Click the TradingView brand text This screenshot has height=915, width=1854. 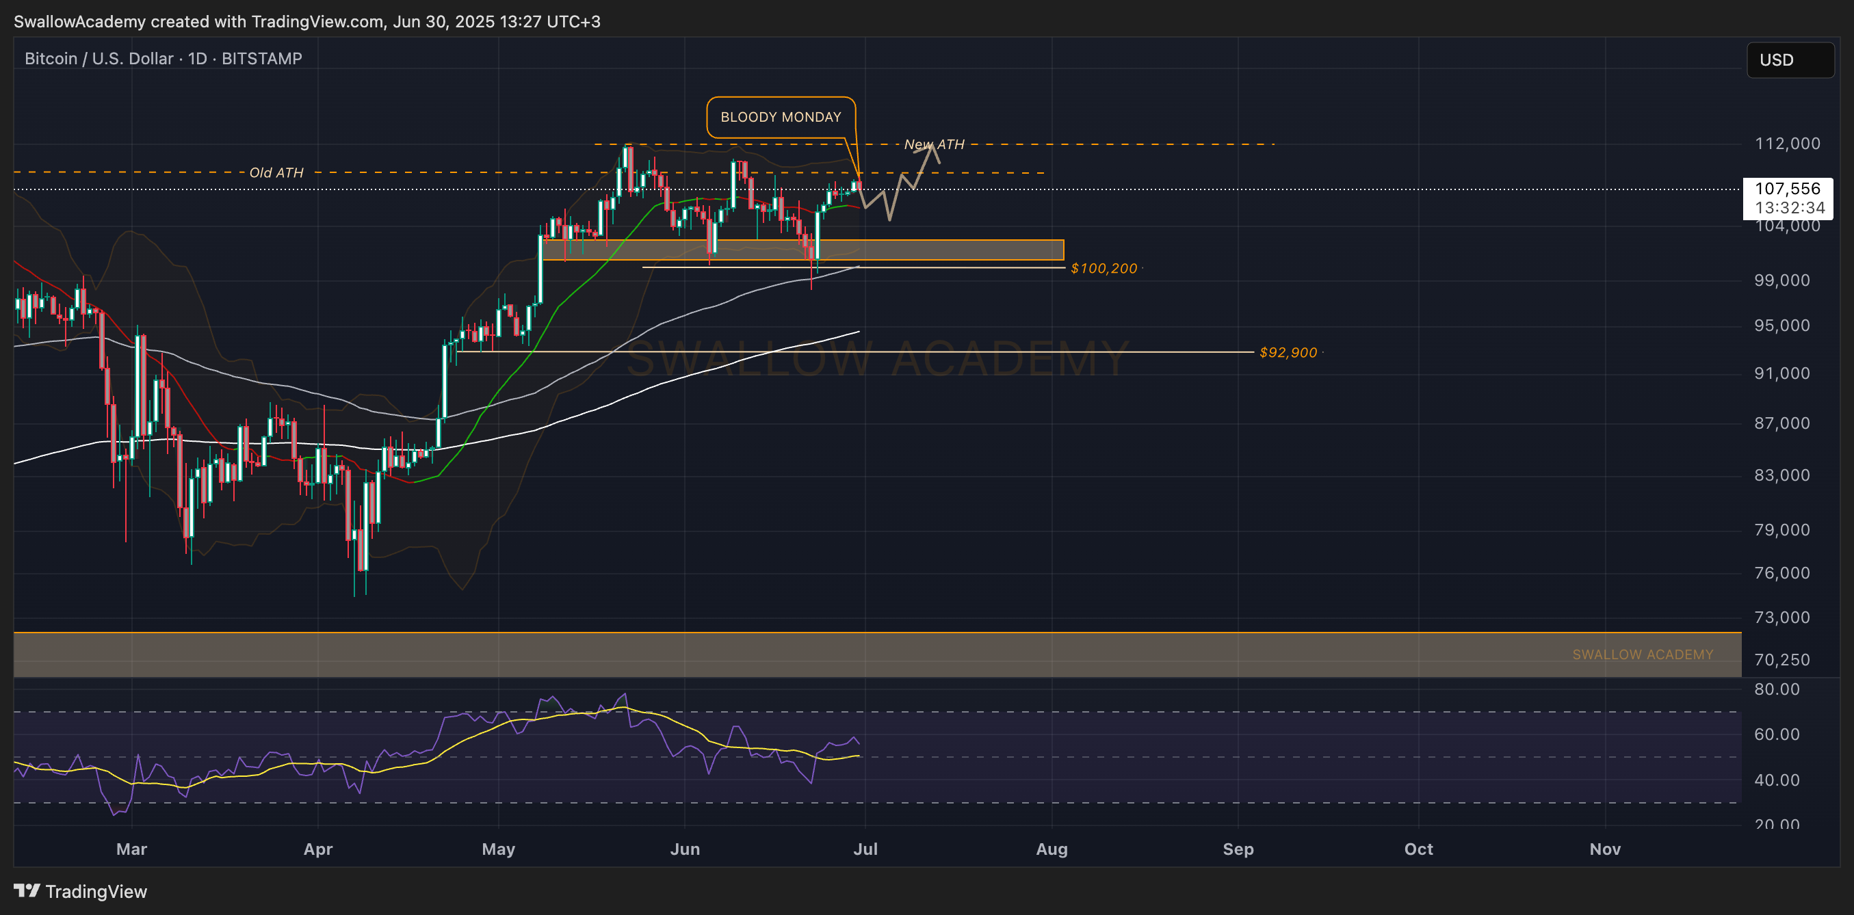96,891
